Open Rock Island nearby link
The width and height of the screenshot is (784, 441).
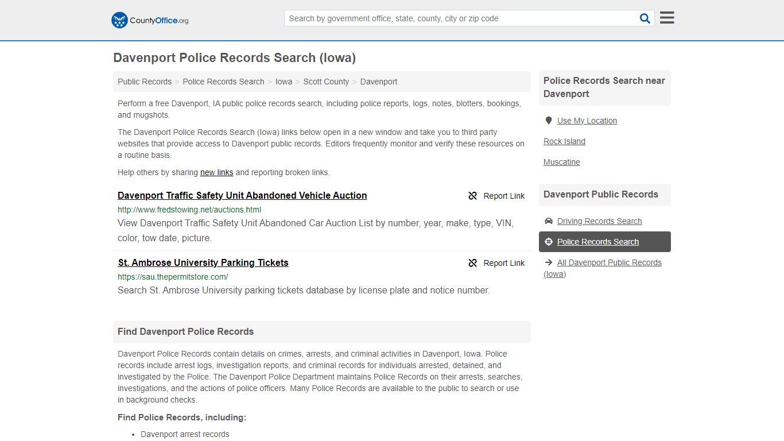point(564,141)
